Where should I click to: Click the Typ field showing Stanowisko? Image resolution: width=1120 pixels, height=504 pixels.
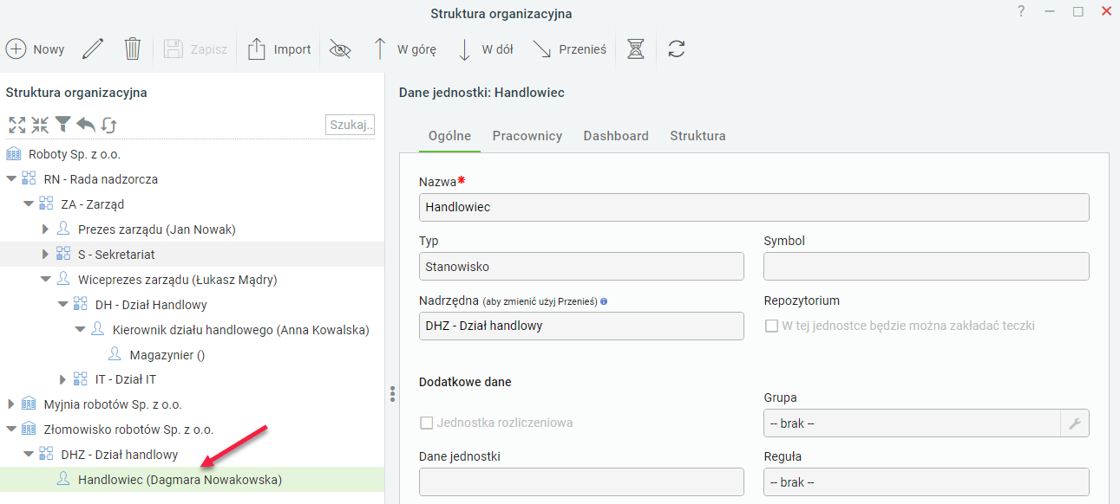pos(581,266)
